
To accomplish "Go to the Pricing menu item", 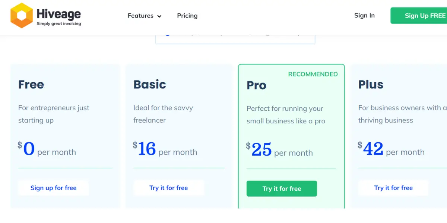I will 187,16.
